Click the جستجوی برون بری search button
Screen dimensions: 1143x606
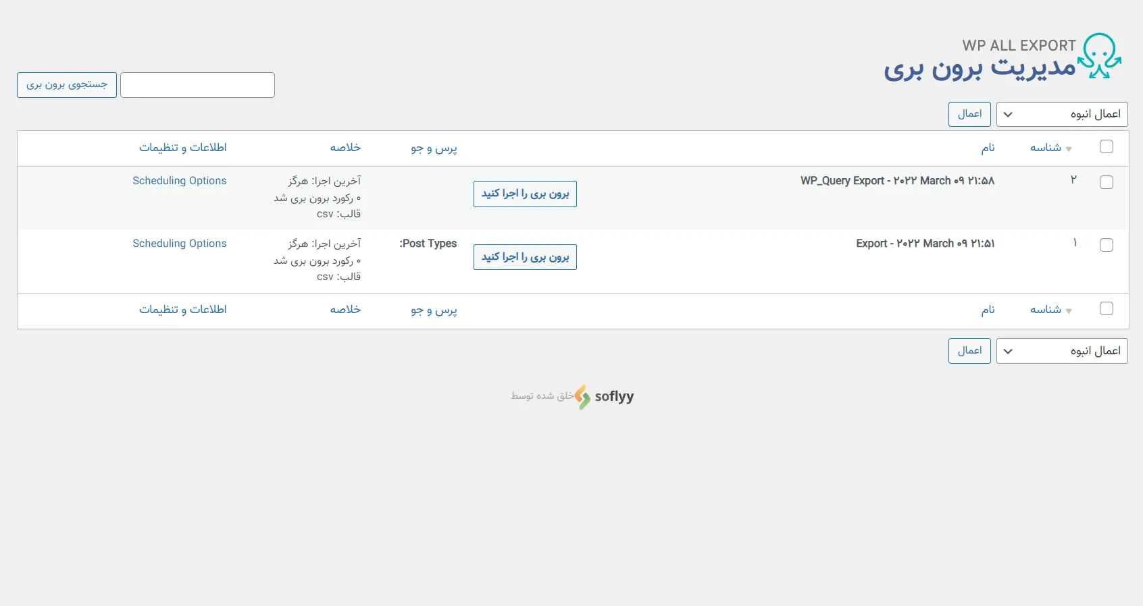pyautogui.click(x=67, y=85)
